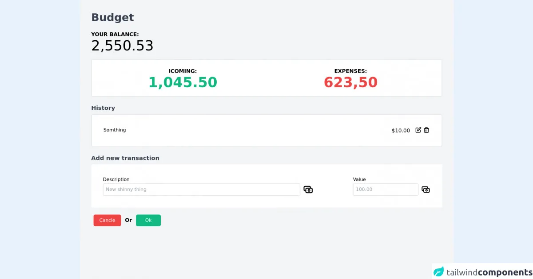Delete the Somthing transaction with trash icon

pos(426,130)
